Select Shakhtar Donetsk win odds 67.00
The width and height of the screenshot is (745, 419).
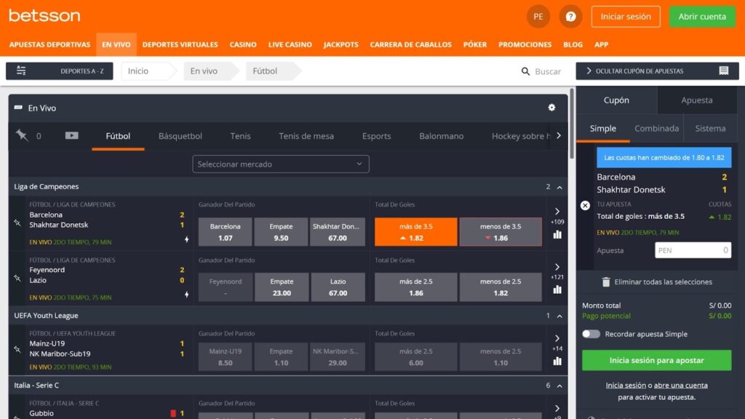pyautogui.click(x=338, y=232)
